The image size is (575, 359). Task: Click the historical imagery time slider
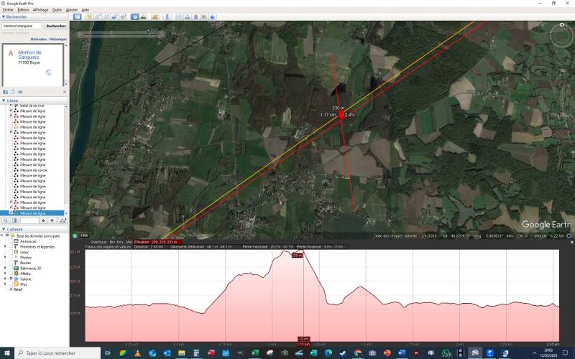click(120, 34)
